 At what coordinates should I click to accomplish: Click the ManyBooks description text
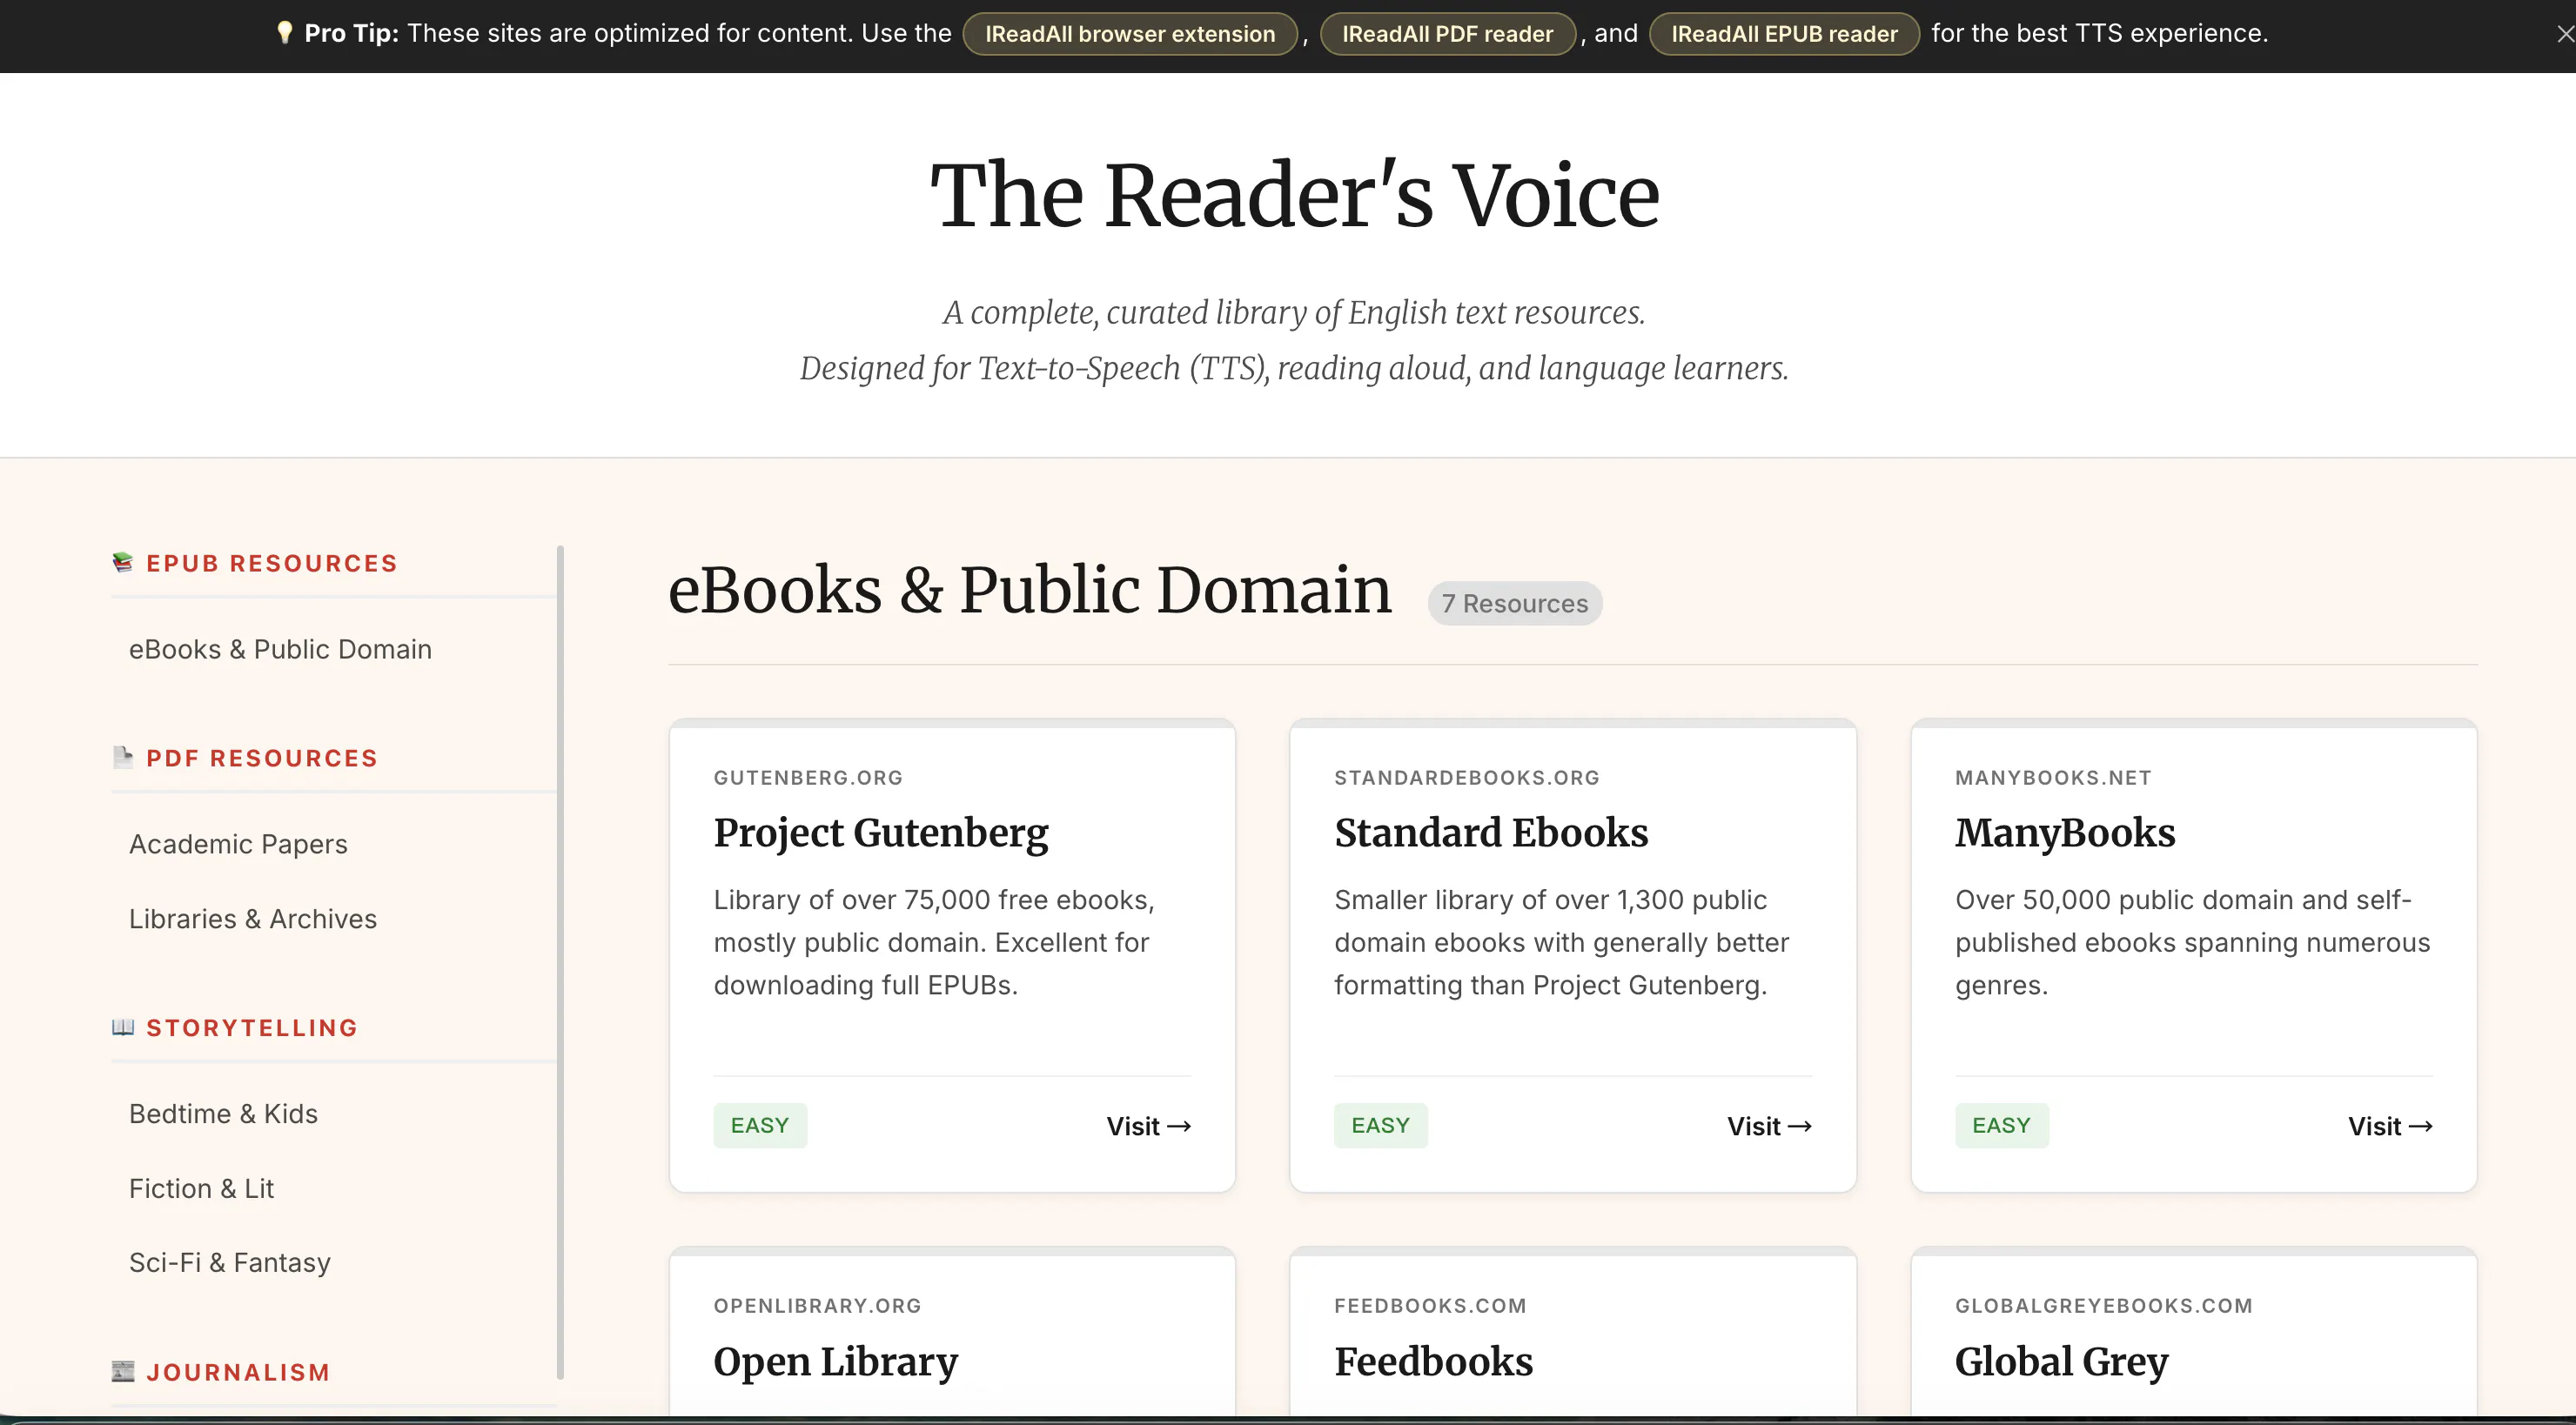pos(2192,942)
